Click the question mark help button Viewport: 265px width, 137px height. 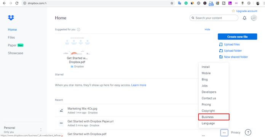point(248,132)
